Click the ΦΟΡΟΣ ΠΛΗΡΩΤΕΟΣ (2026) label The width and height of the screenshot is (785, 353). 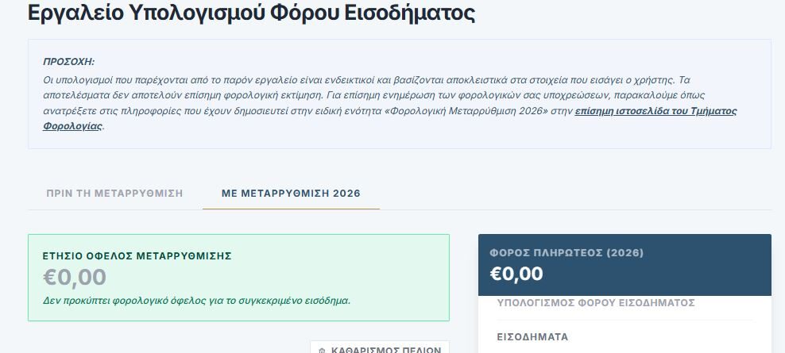tap(567, 253)
